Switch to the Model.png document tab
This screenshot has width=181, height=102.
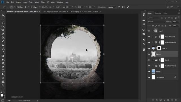tap(85, 12)
